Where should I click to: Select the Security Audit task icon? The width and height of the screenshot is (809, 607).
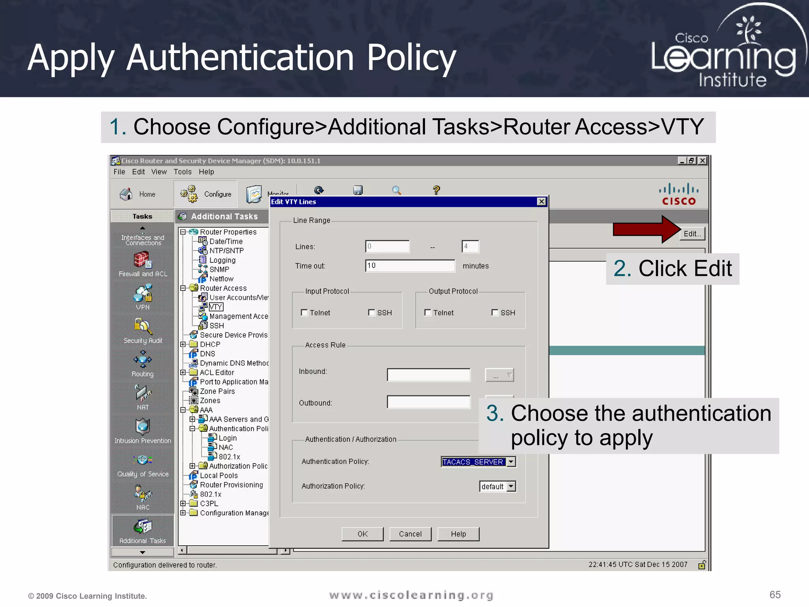[143, 327]
